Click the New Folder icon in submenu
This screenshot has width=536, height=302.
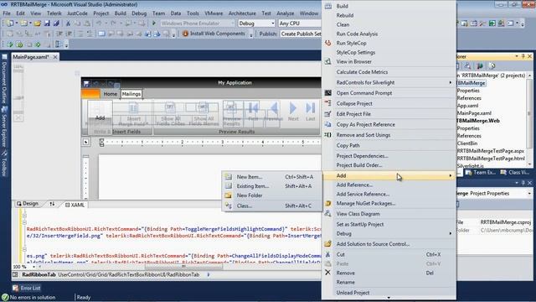pyautogui.click(x=229, y=195)
